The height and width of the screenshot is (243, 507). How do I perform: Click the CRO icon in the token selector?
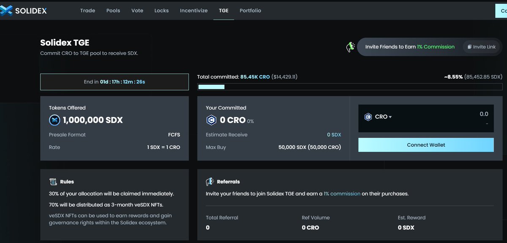pos(368,117)
